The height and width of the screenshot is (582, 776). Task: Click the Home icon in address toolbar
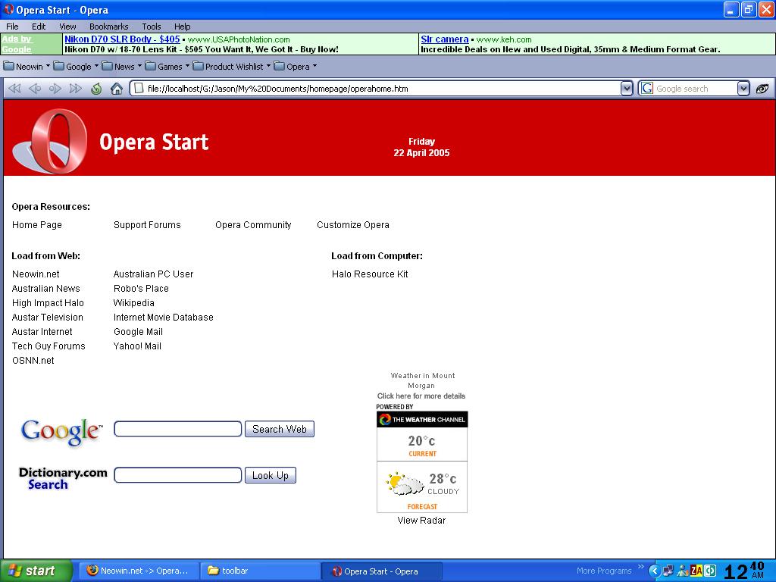(116, 89)
